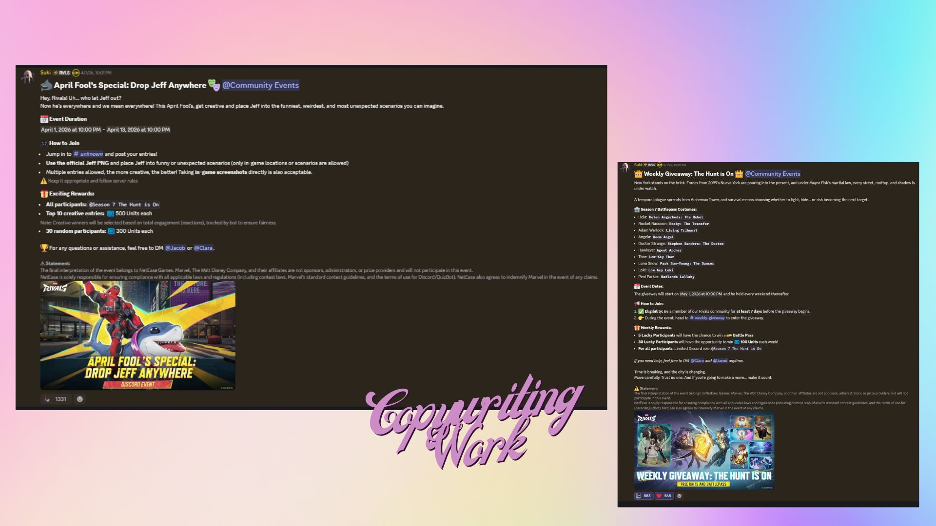Click @Community Events mention in April Fool's post
This screenshot has width=936, height=526.
pos(260,85)
